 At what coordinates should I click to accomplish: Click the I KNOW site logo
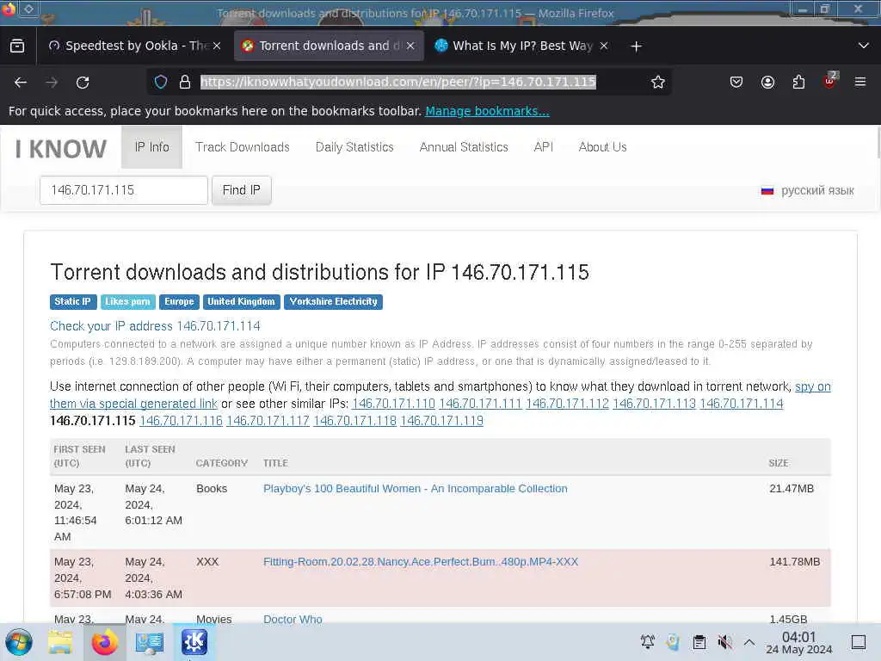click(x=61, y=149)
